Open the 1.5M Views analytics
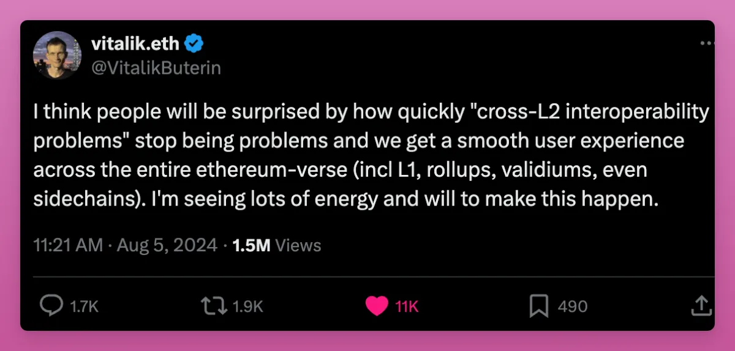This screenshot has height=351, width=735. pos(277,246)
